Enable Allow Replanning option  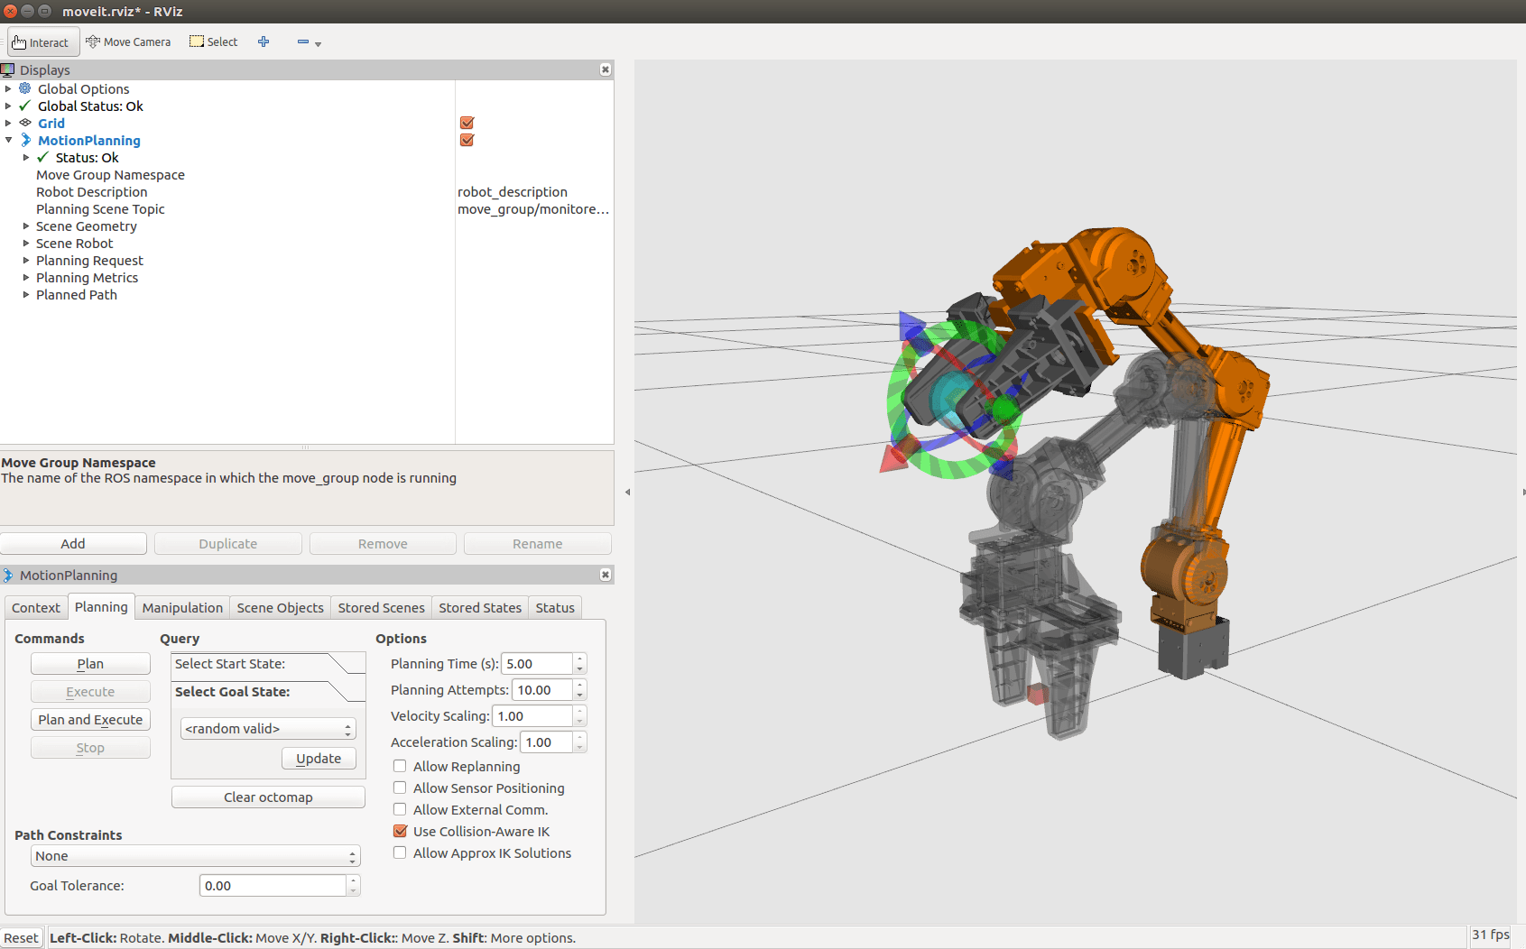point(400,767)
